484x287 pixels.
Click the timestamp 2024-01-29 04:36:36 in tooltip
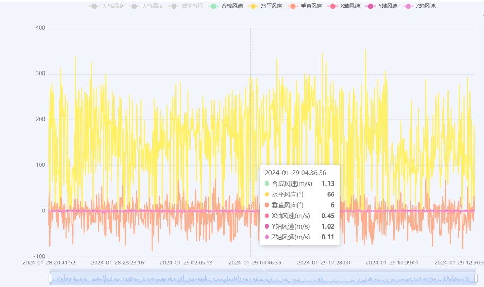[295, 173]
